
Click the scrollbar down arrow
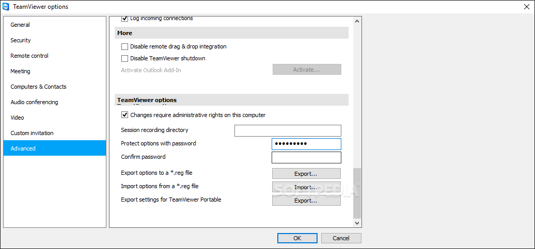coord(357,223)
